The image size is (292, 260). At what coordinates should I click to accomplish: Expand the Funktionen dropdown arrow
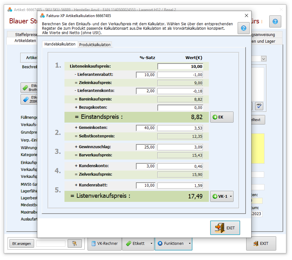190,244
